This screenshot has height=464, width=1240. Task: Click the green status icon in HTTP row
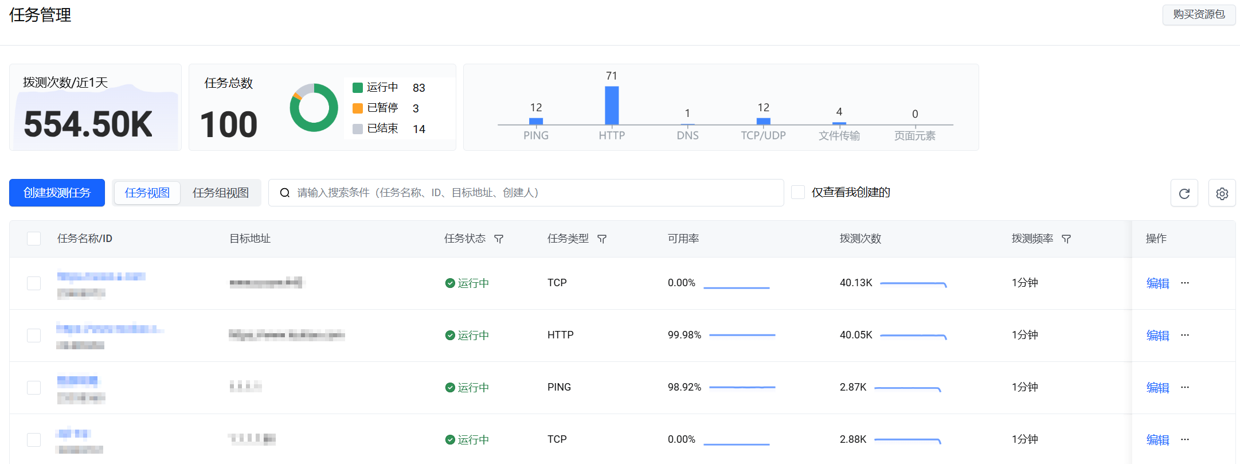point(450,336)
